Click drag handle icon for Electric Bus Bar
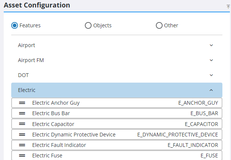 (x=22, y=113)
